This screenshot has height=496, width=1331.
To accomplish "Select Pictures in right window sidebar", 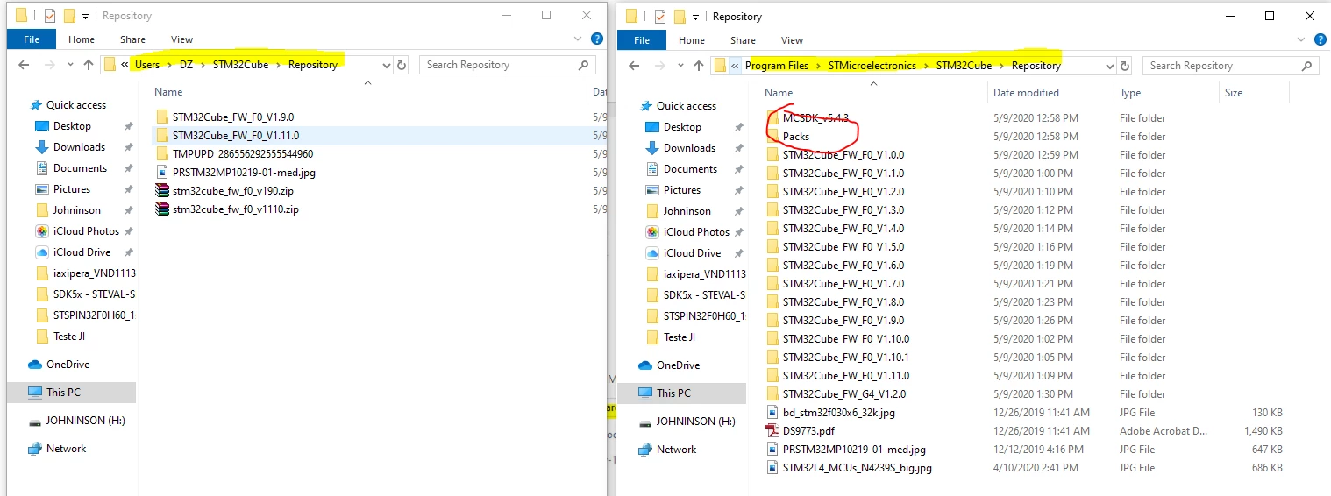I will [682, 190].
